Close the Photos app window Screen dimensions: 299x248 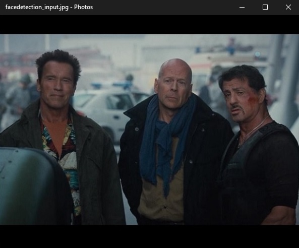[288, 7]
